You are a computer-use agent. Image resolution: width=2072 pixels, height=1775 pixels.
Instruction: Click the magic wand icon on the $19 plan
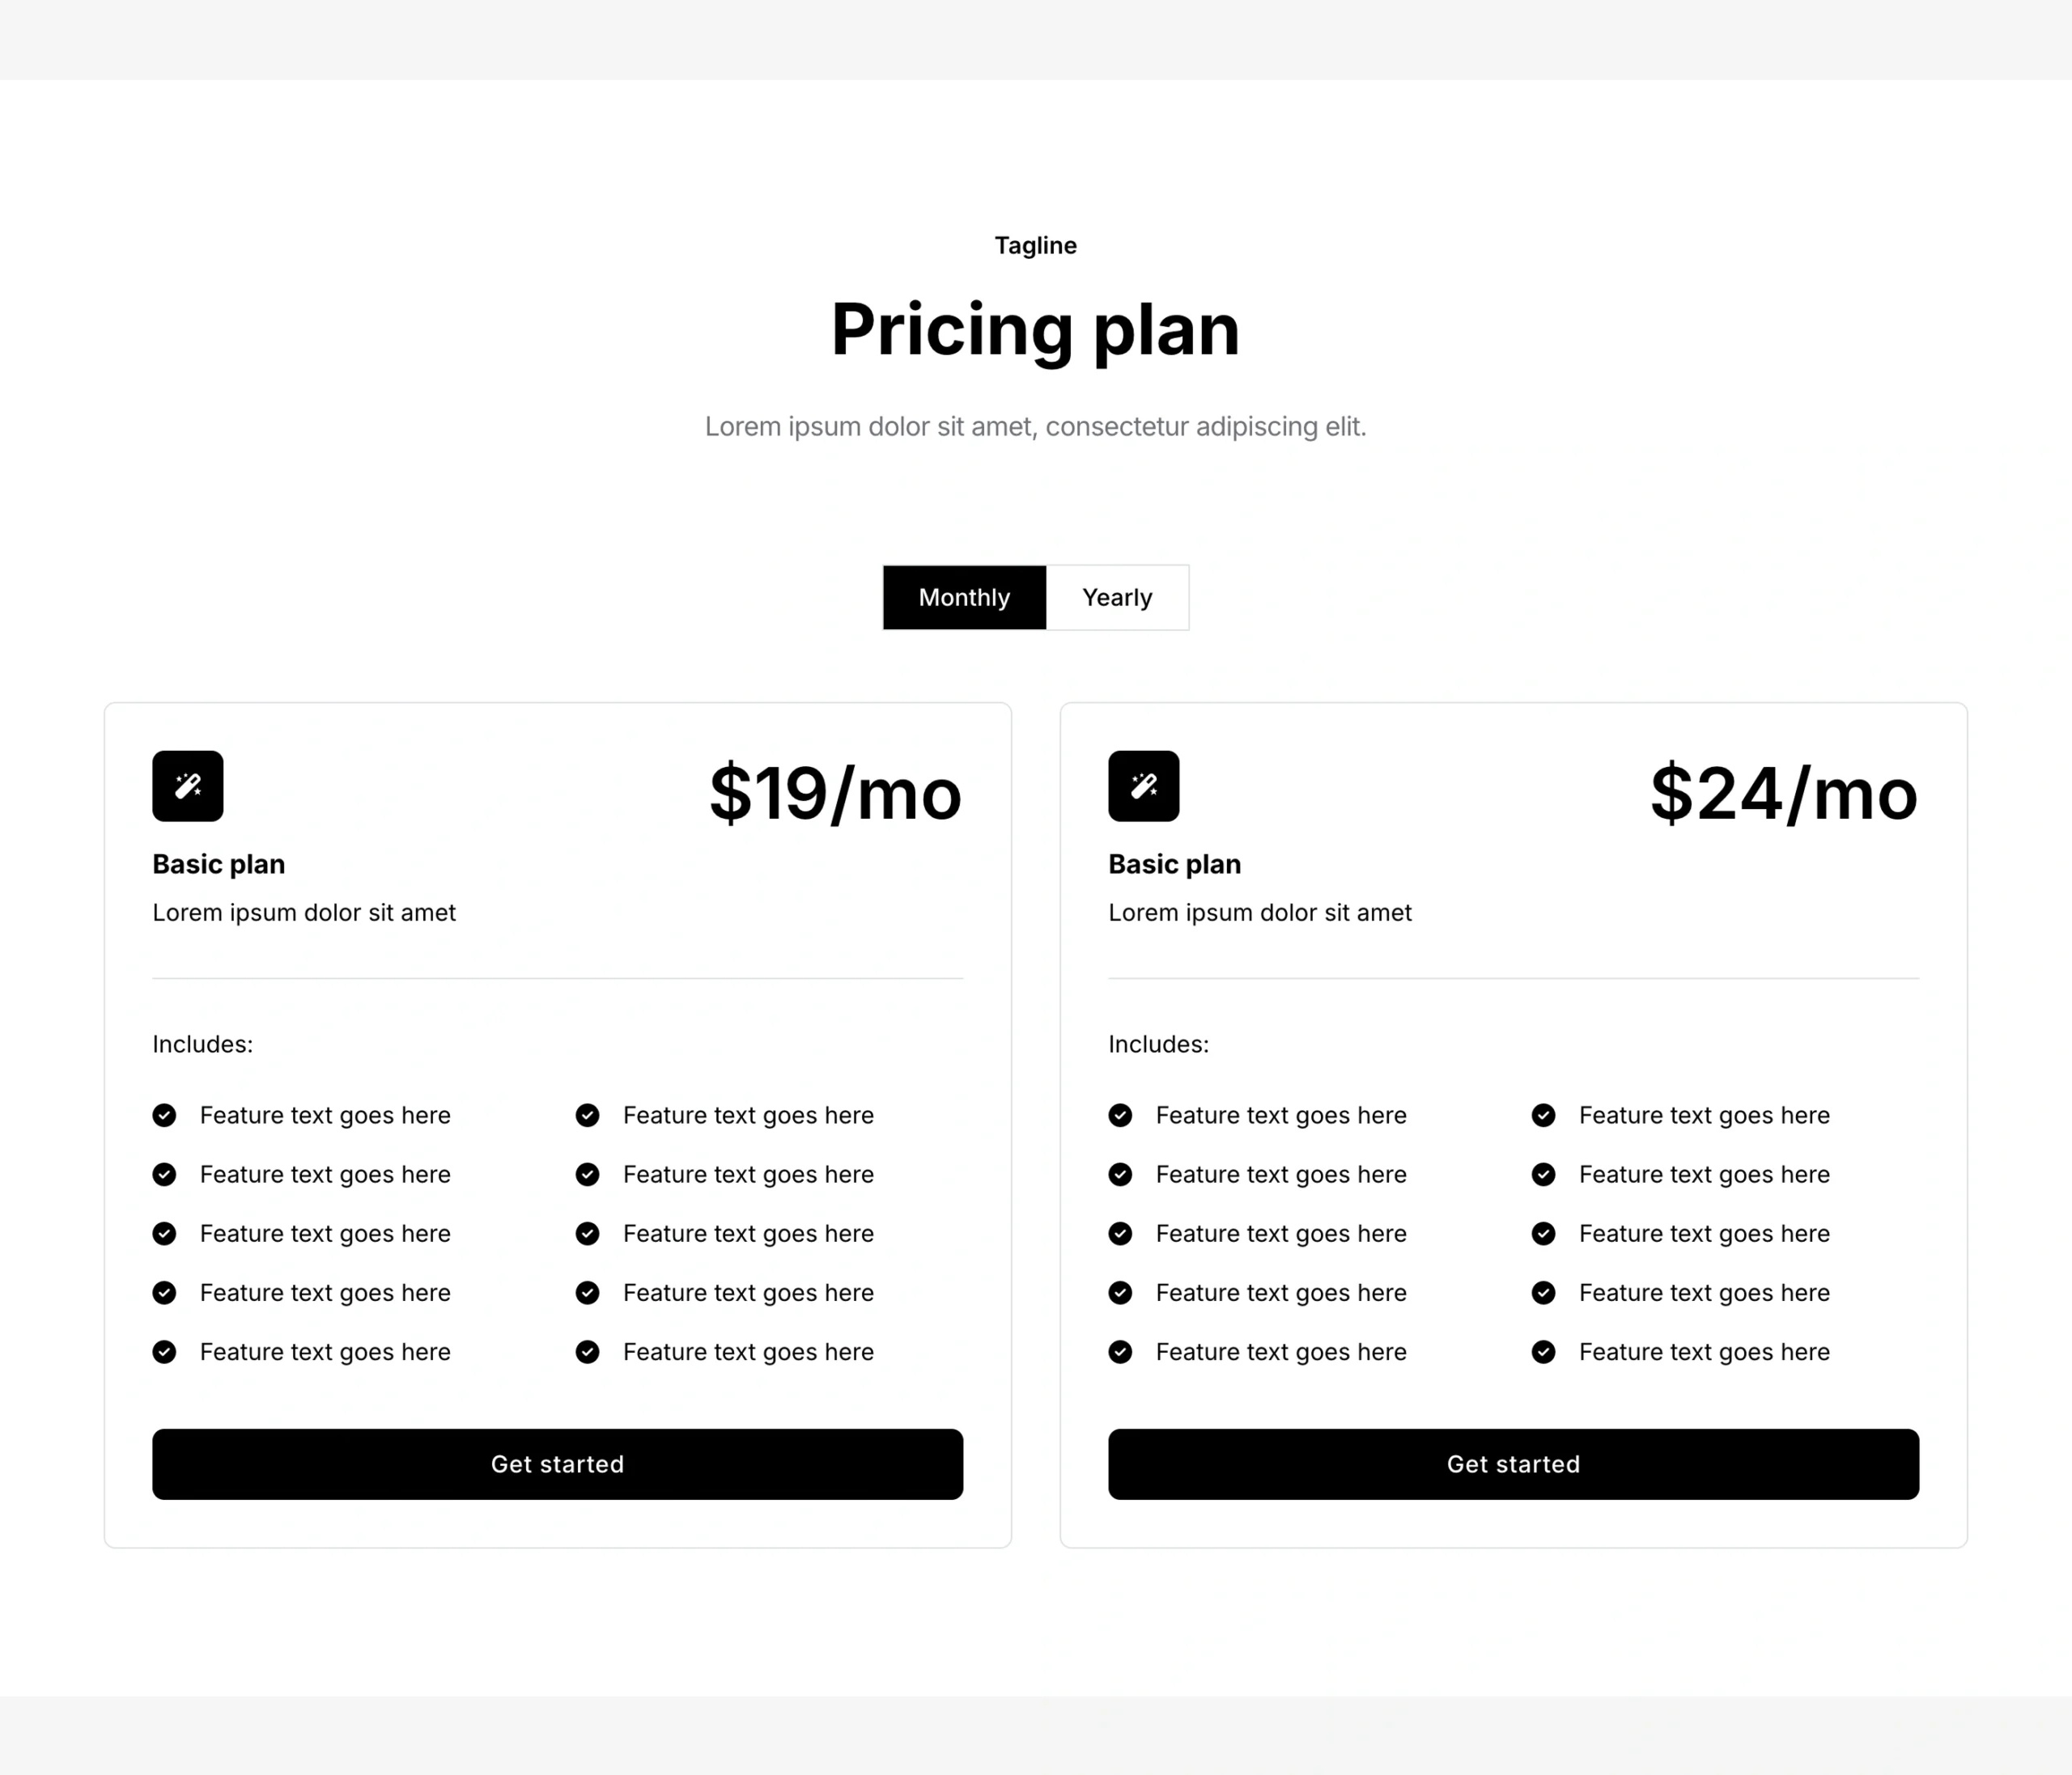coord(187,786)
